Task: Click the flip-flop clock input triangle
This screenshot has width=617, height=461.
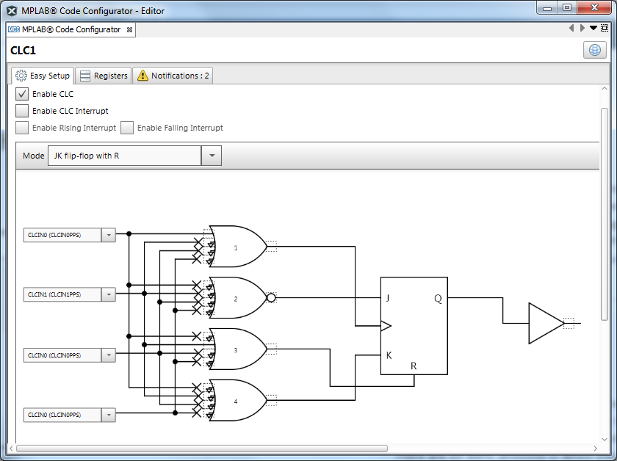Action: click(386, 326)
